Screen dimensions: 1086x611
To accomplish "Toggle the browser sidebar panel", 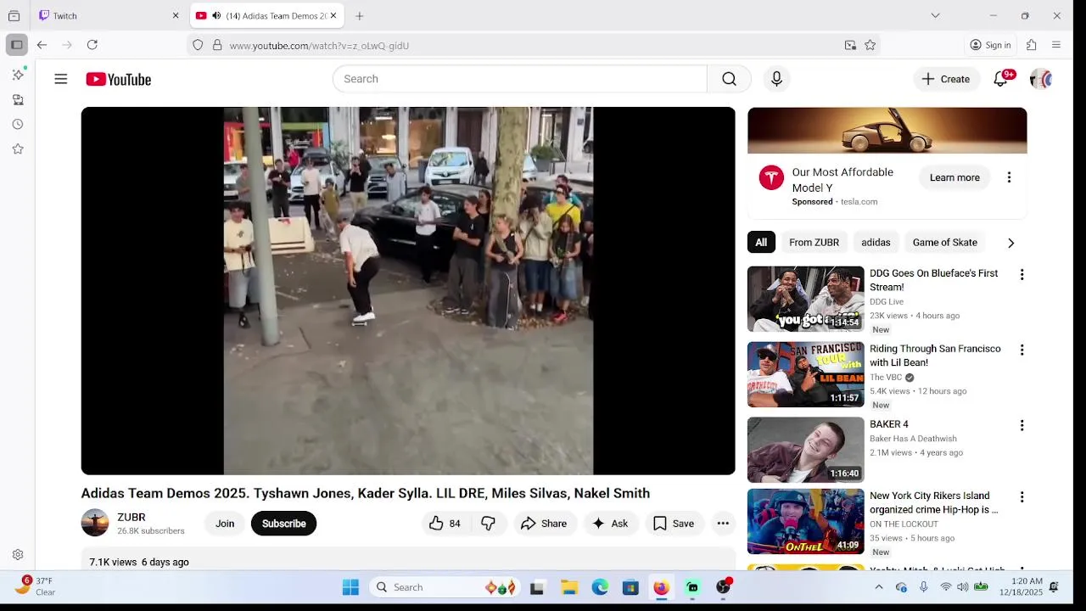I will [16, 45].
